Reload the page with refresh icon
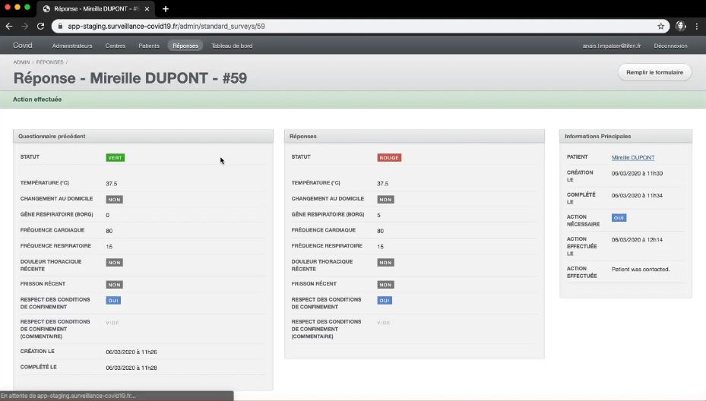The height and width of the screenshot is (401, 706). click(40, 26)
